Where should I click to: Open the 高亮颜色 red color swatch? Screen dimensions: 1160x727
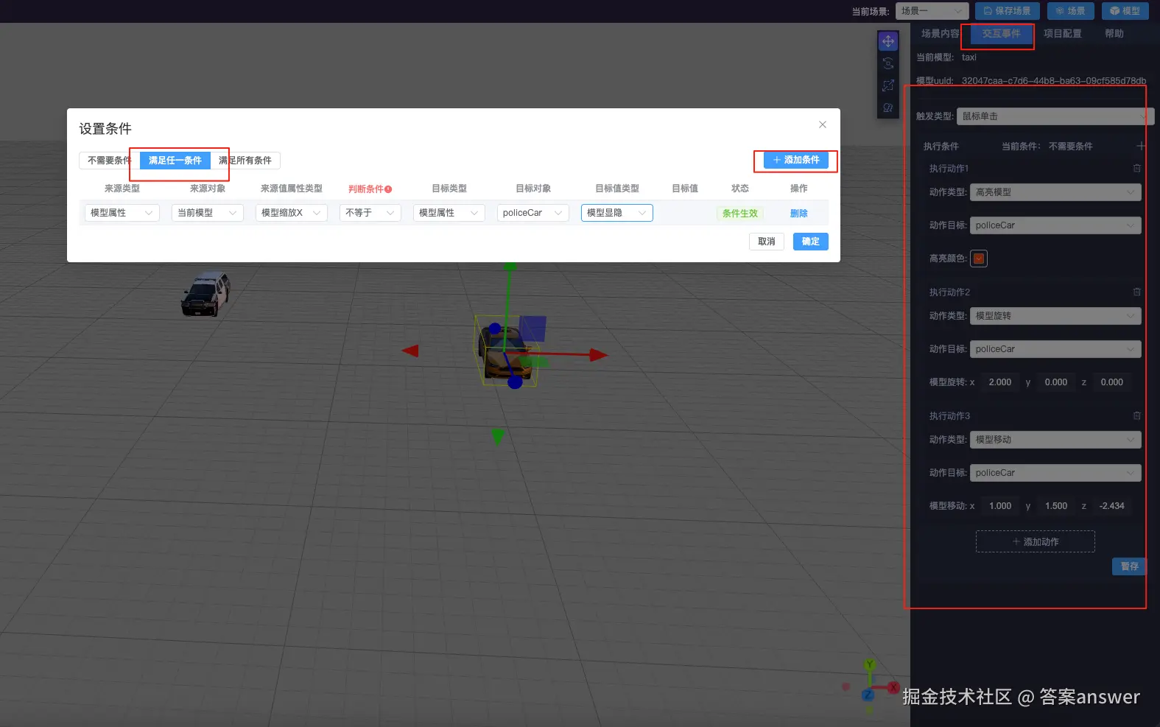pos(979,259)
